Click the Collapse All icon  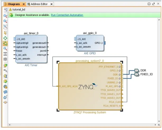(5, 54)
